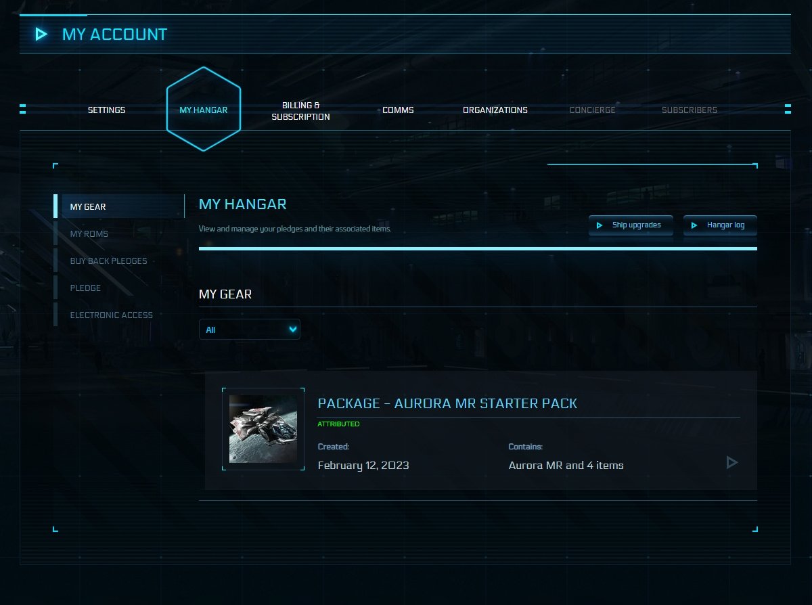This screenshot has height=605, width=812.
Task: Open the All filter dropdown
Action: pyautogui.click(x=250, y=330)
